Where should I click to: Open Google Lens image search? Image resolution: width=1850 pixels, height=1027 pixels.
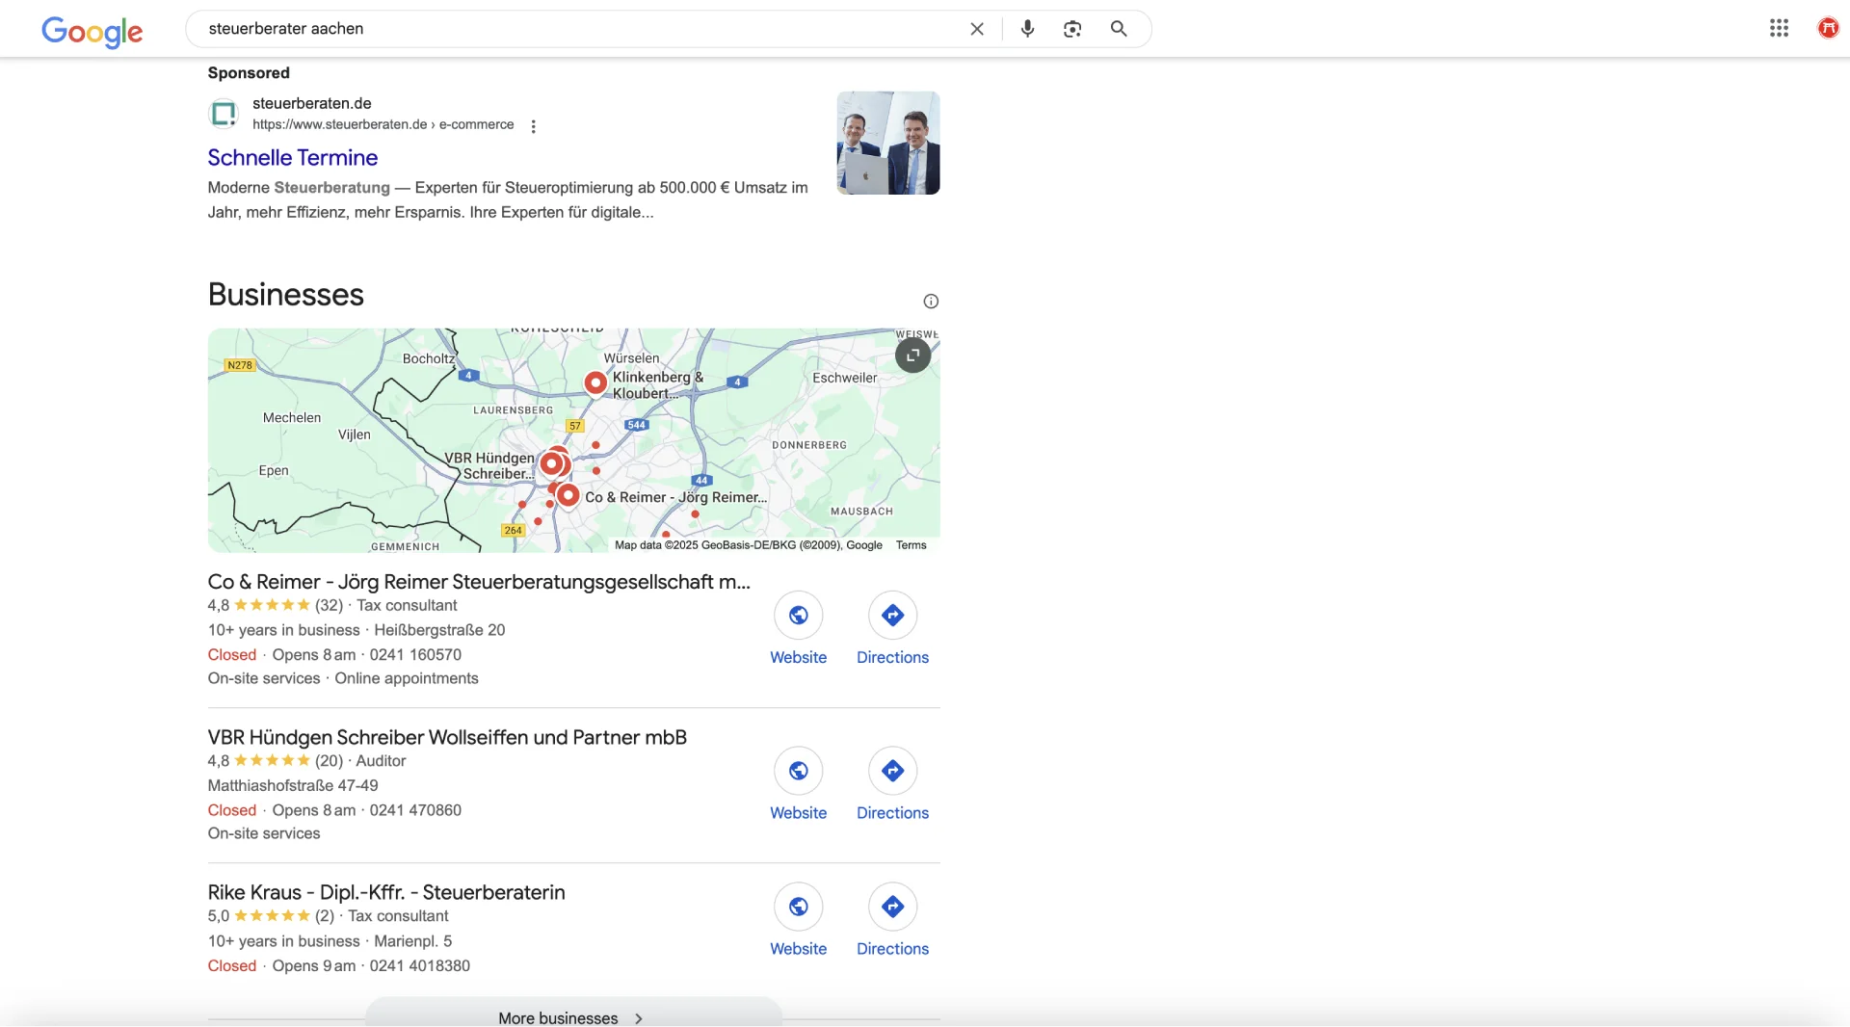pos(1072,29)
